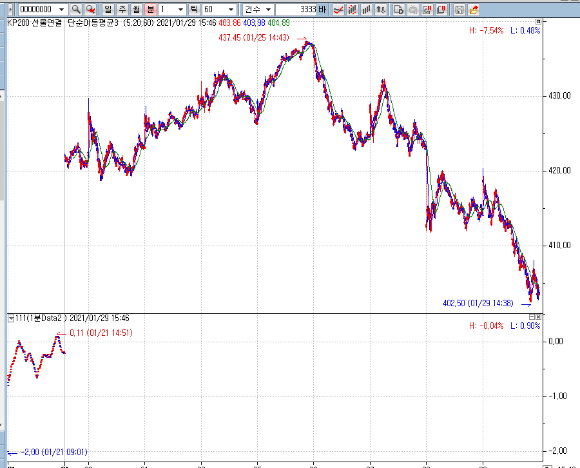Click the red line chart indicator icon

[x=337, y=10]
